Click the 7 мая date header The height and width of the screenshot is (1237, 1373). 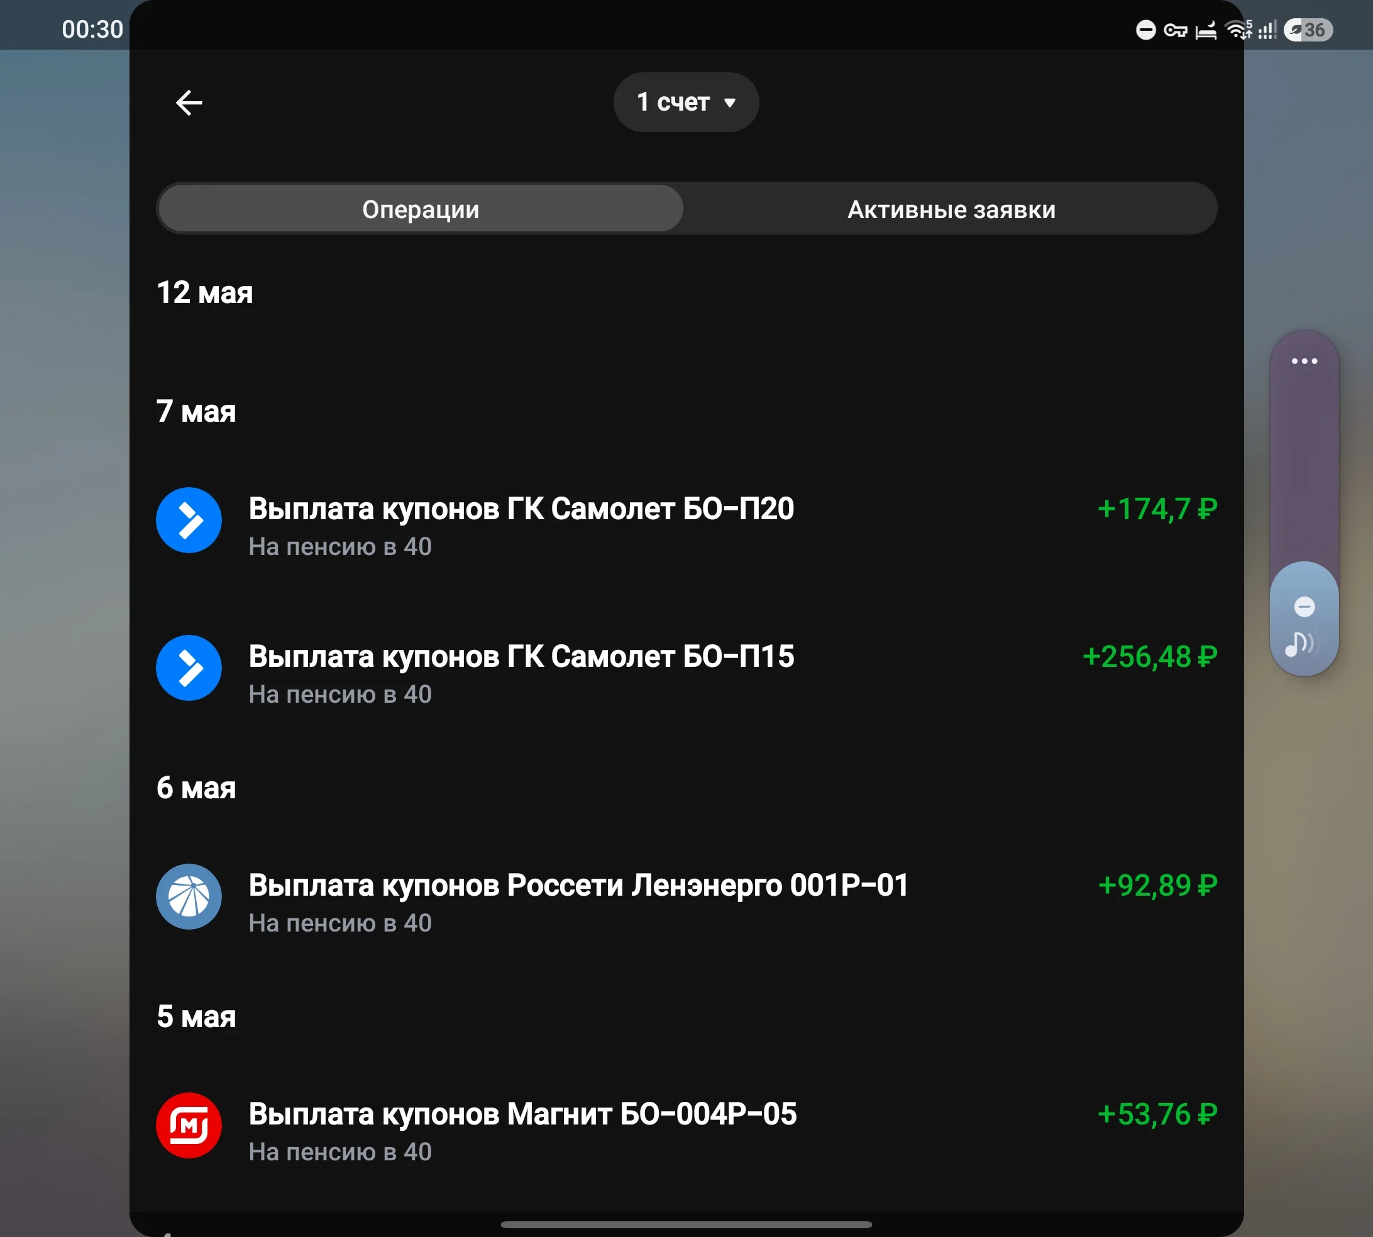tap(196, 411)
